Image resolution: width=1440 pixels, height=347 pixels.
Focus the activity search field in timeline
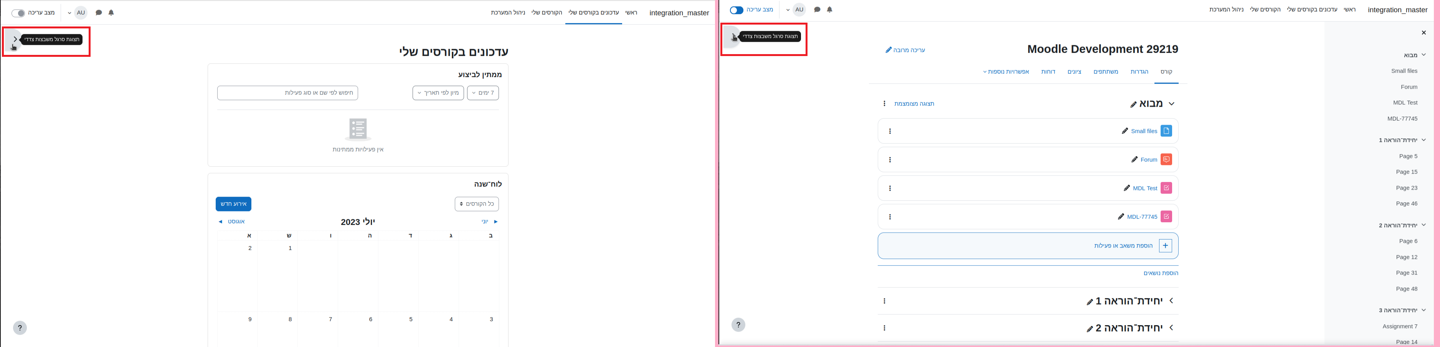tap(287, 93)
